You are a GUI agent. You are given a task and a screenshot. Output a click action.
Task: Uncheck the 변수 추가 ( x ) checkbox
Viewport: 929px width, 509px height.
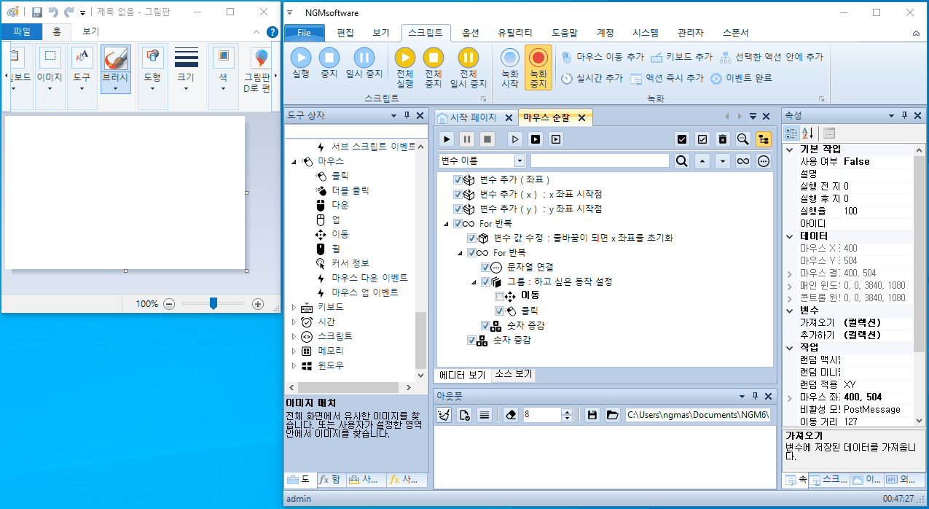pos(458,194)
